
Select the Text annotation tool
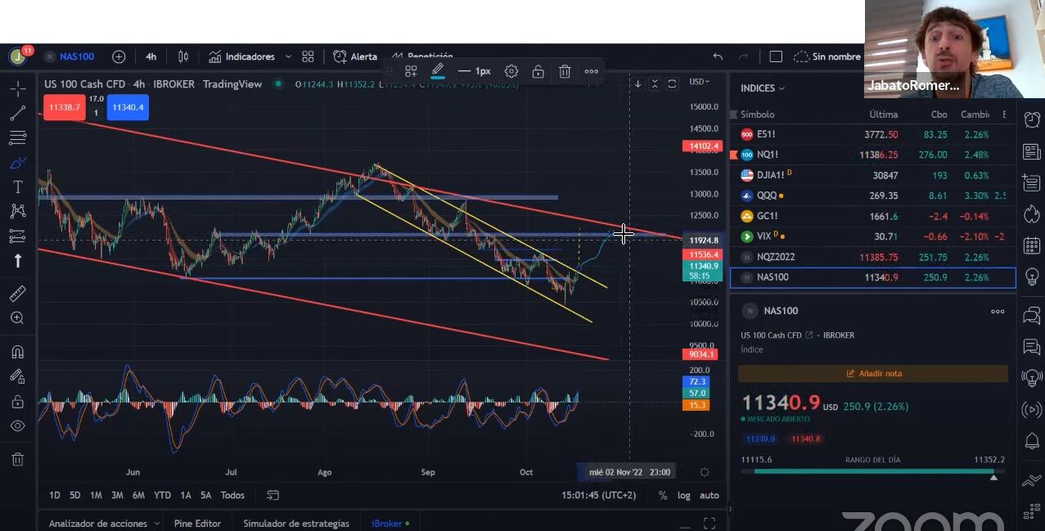[17, 187]
